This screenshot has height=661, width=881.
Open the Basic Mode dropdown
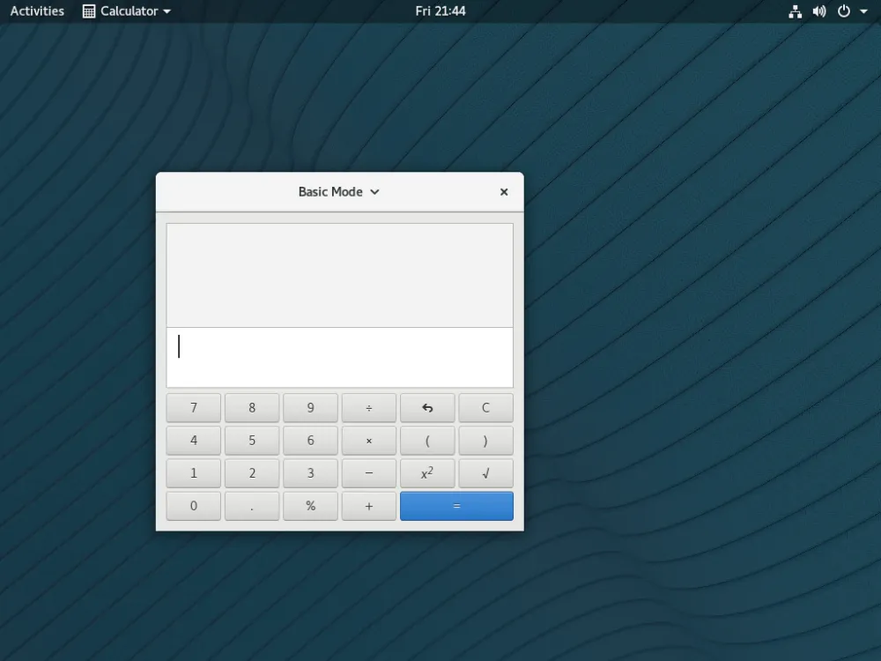339,191
